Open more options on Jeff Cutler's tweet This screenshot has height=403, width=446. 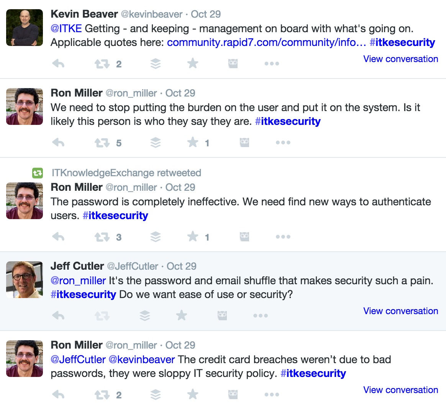(x=261, y=316)
